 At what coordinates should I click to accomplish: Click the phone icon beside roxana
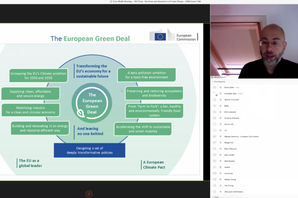[220, 167]
